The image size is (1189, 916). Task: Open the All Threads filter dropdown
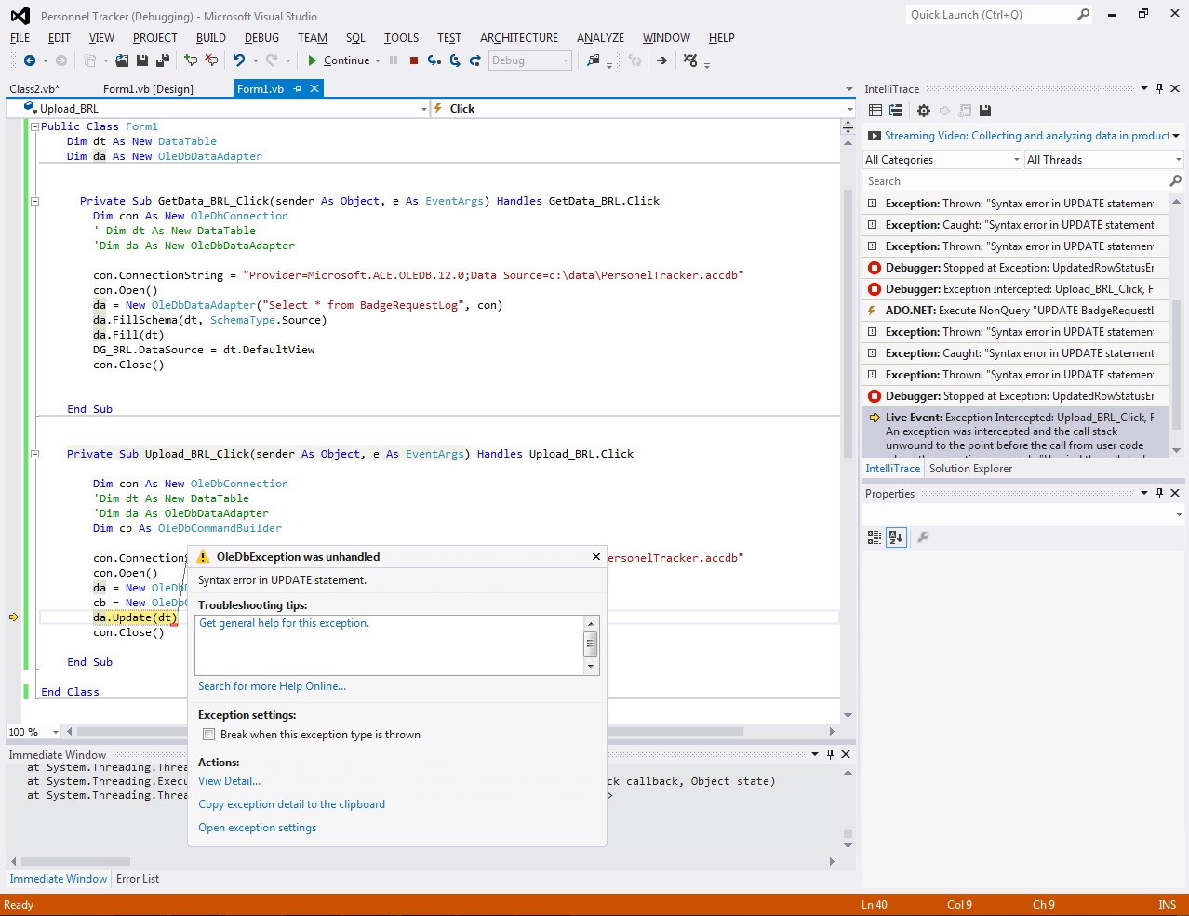click(1177, 160)
